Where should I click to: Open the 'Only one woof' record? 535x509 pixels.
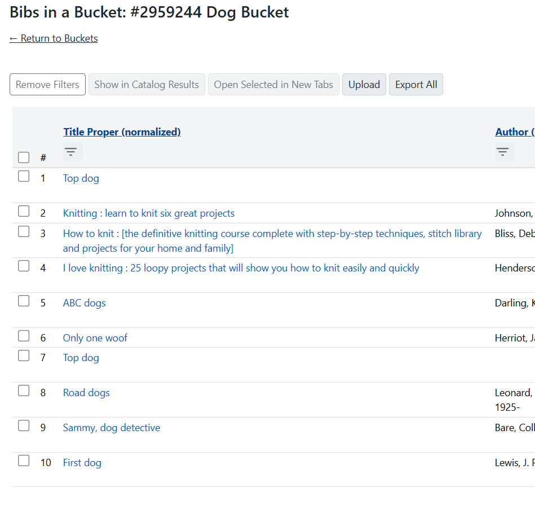[x=95, y=337]
